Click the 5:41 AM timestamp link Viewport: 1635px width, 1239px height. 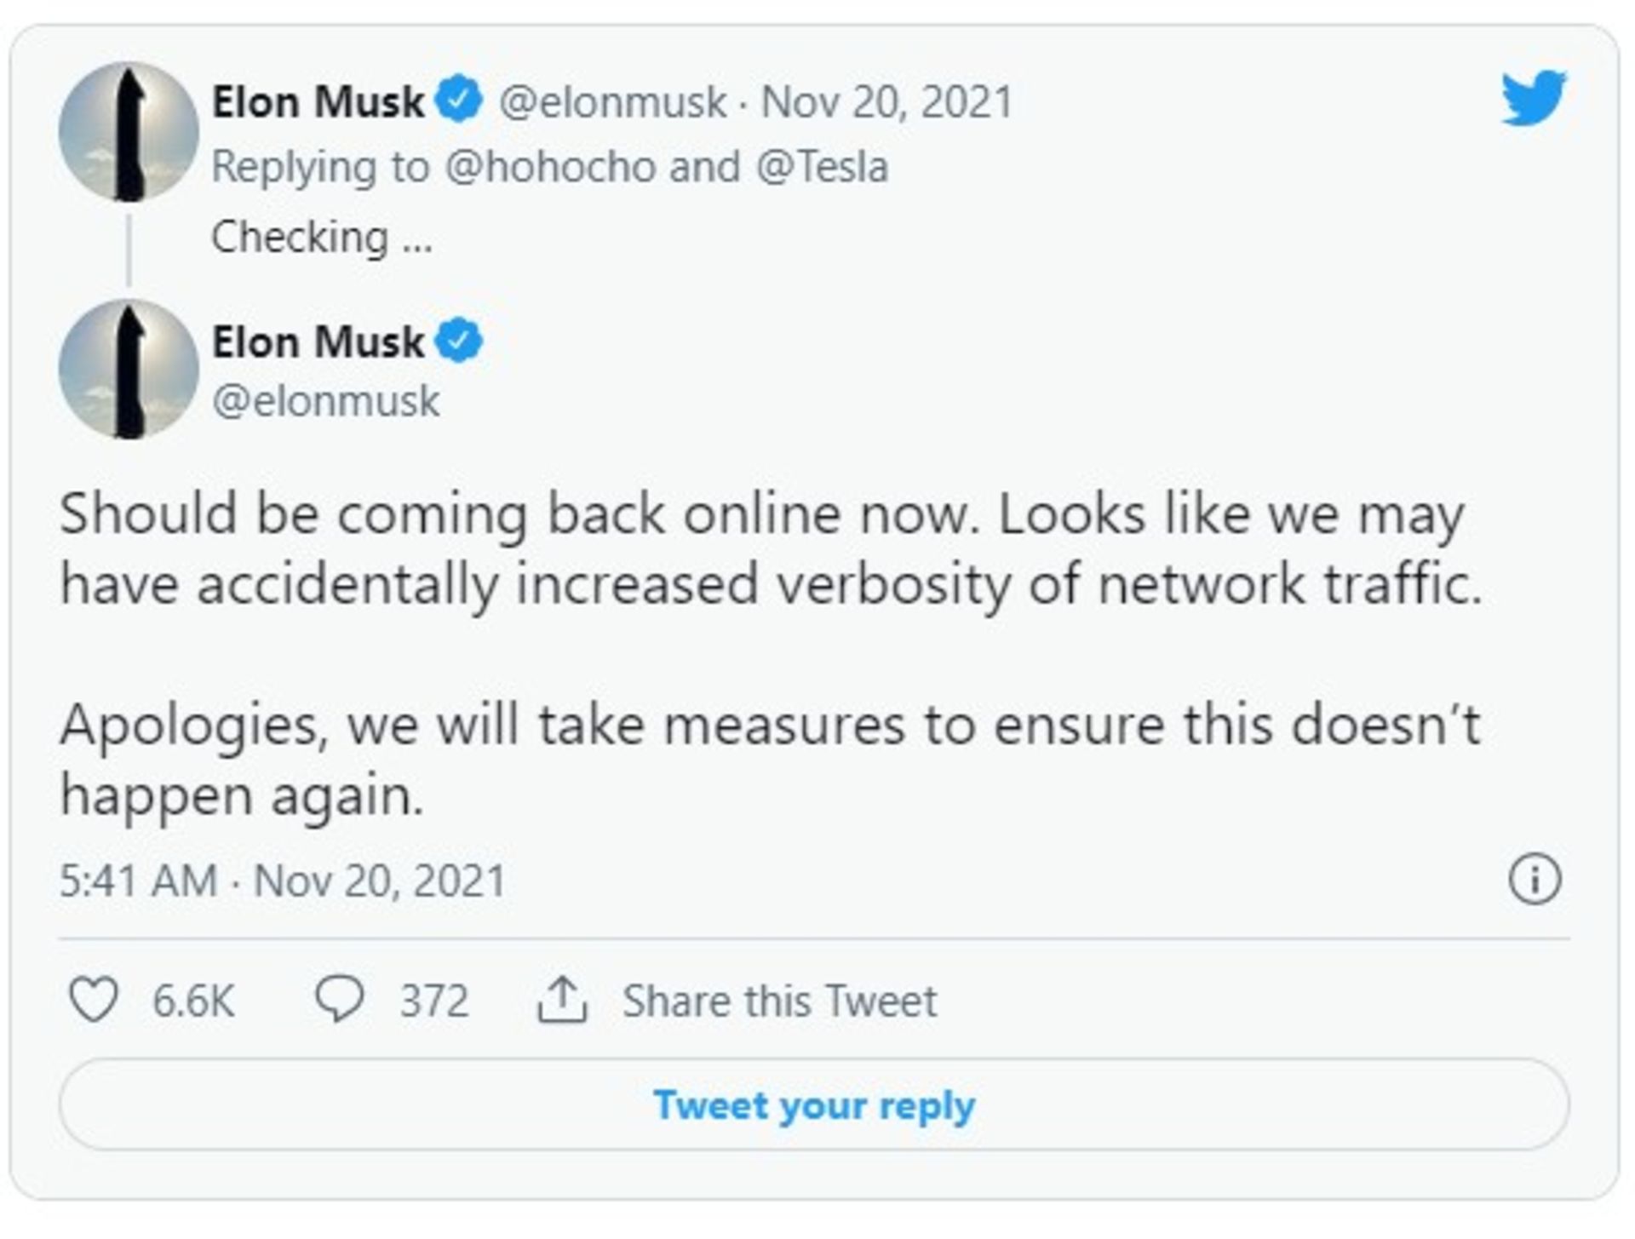click(137, 879)
